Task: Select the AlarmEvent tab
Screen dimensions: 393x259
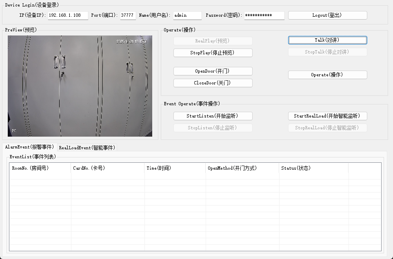Action: 29,147
